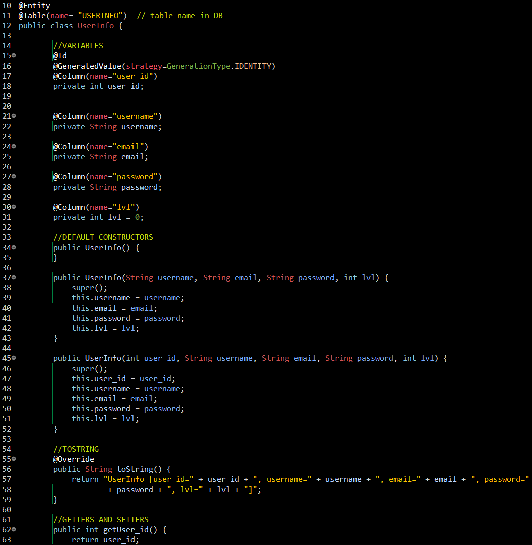Click 'int user_id' parameter on line 45
Viewport: 532px width, 545px height.
(x=151, y=358)
